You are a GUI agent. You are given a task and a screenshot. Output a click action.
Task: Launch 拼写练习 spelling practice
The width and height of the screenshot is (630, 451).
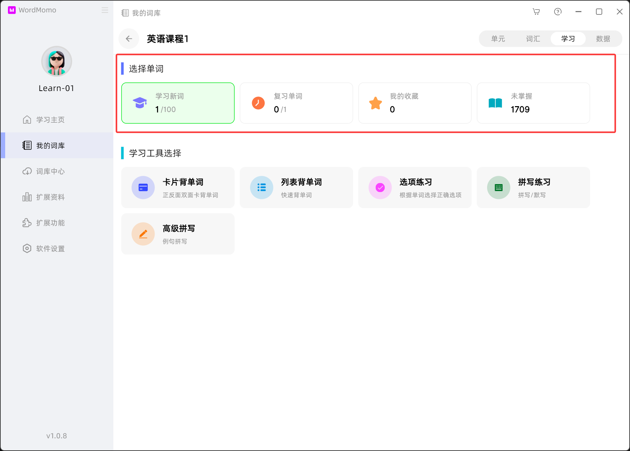coord(533,188)
